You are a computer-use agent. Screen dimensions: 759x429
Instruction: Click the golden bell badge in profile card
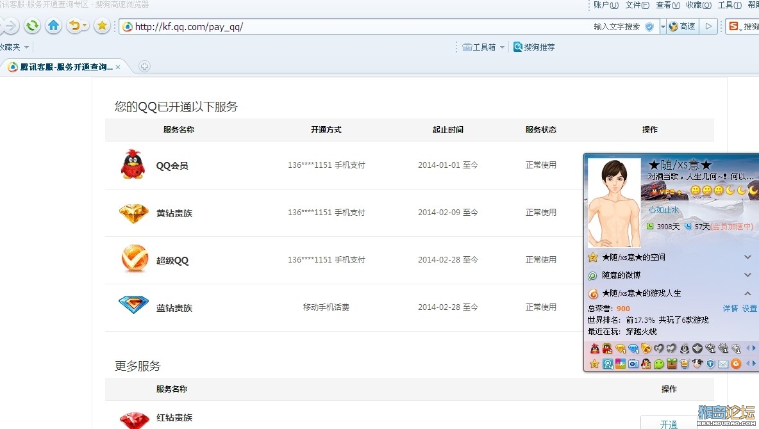coord(646,349)
